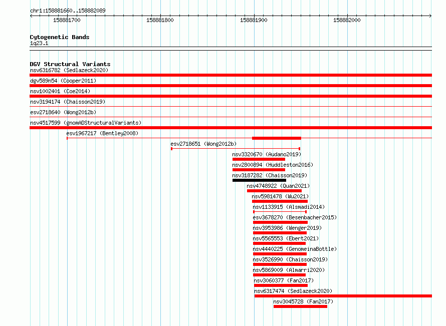Click the nsv6316782 (Sedlazeck2020) variant label

69,70
